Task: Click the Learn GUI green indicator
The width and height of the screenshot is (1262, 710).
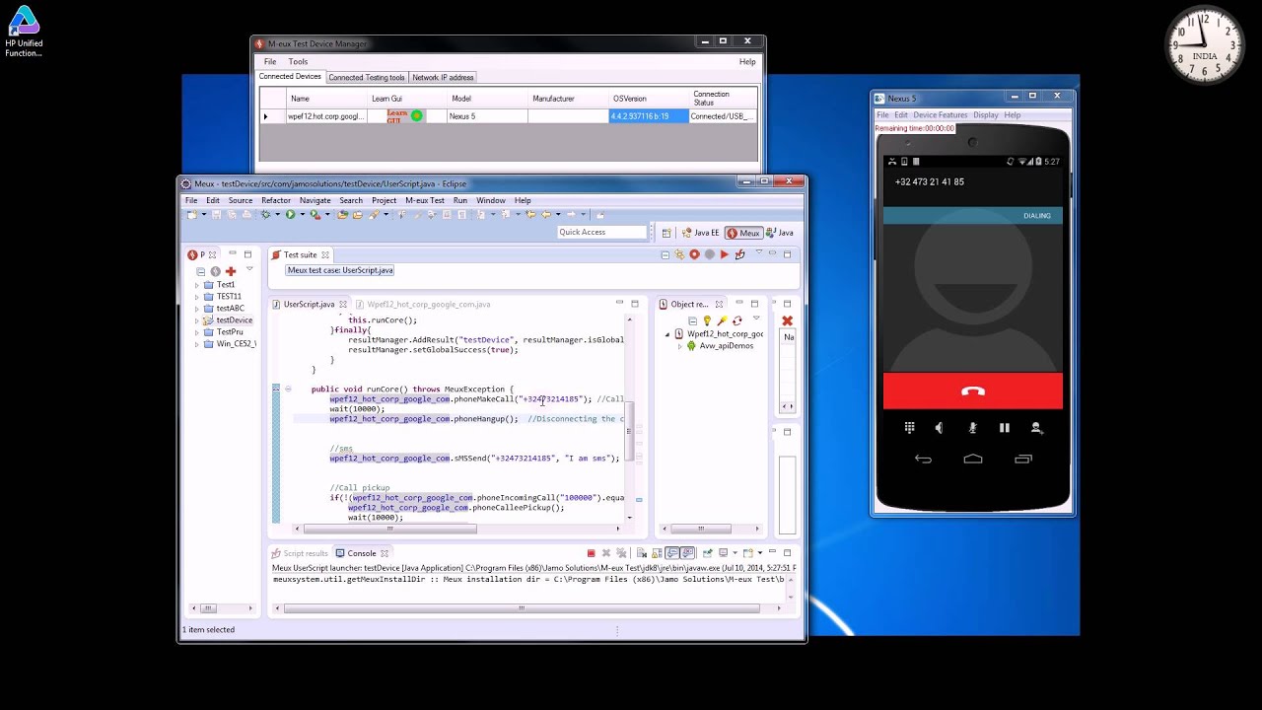Action: (x=416, y=115)
